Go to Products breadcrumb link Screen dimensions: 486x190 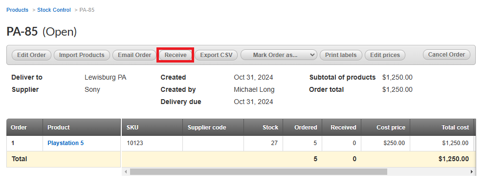18,10
